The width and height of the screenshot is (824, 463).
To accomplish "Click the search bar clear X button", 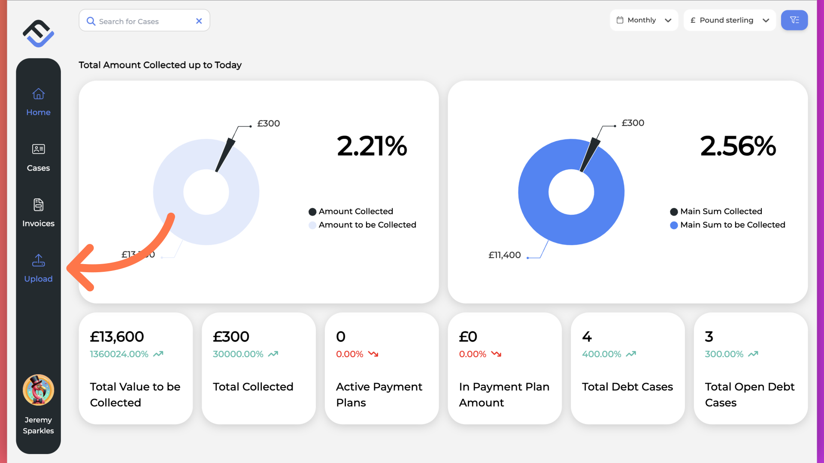I will coord(199,21).
